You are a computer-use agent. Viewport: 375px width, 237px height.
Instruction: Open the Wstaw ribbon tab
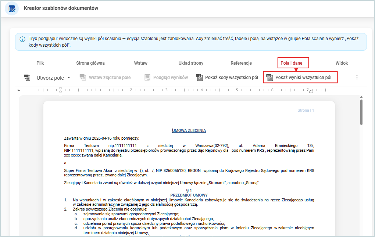coord(140,63)
